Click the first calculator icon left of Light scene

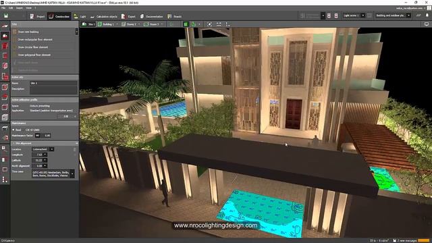pos(329,16)
